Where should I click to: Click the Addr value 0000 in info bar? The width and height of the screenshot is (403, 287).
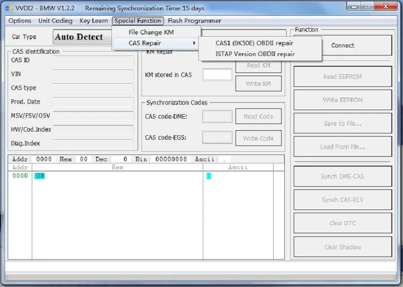click(x=44, y=159)
